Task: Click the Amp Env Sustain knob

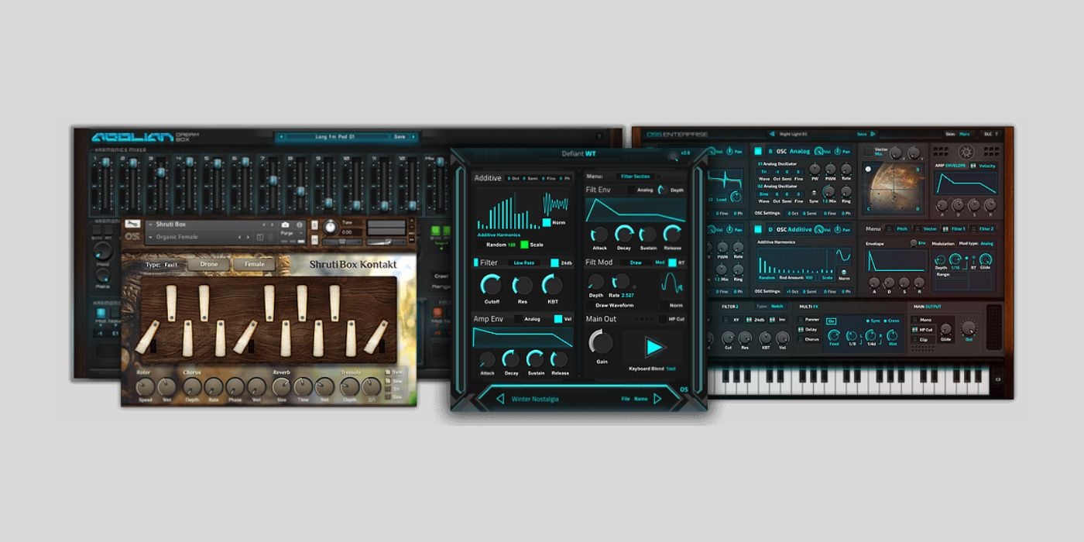Action: coord(535,358)
